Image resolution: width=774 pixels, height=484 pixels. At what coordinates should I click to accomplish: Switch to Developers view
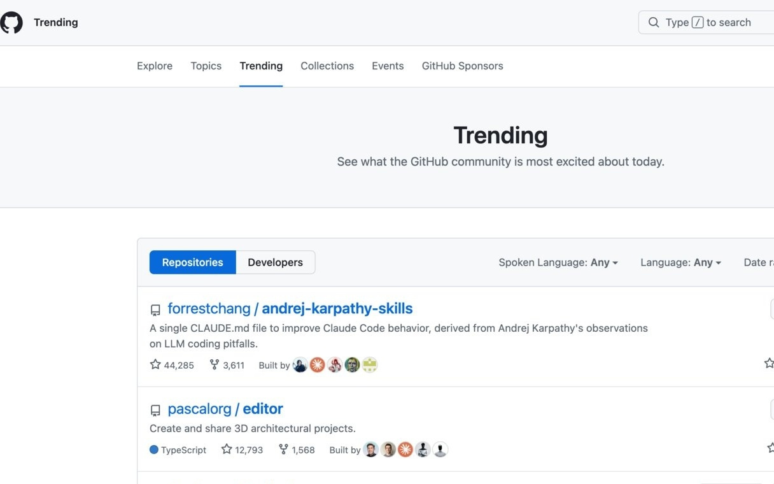coord(275,262)
